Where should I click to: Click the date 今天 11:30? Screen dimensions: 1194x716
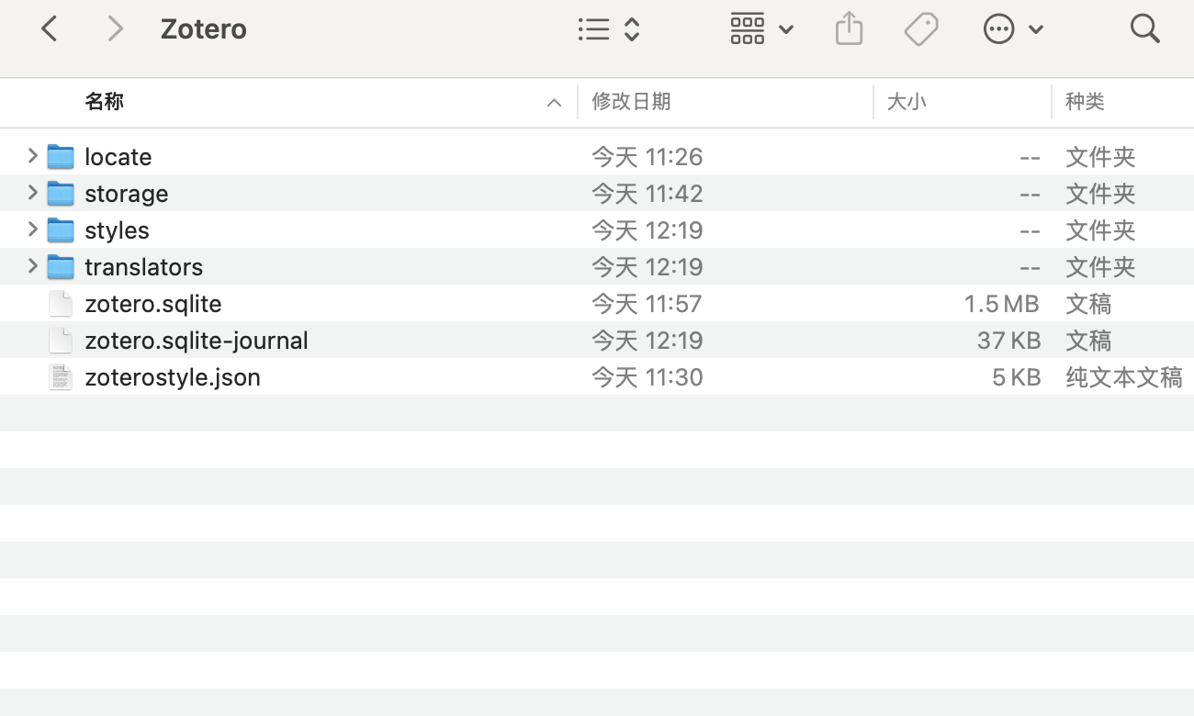648,377
